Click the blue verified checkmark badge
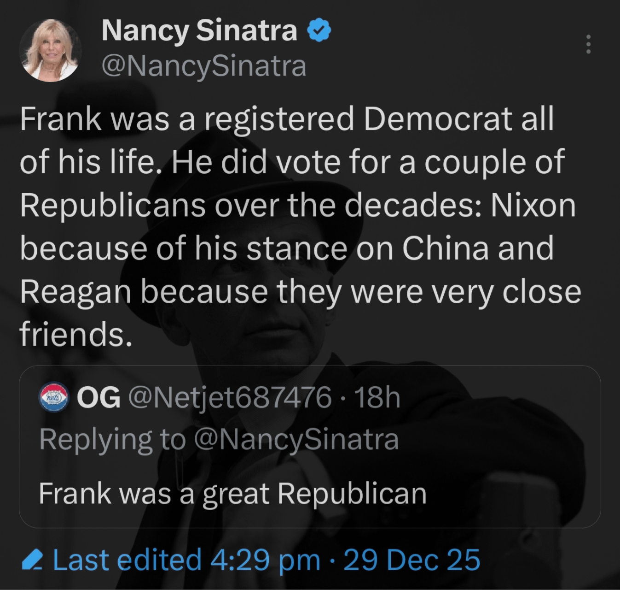This screenshot has width=620, height=590. (x=319, y=31)
